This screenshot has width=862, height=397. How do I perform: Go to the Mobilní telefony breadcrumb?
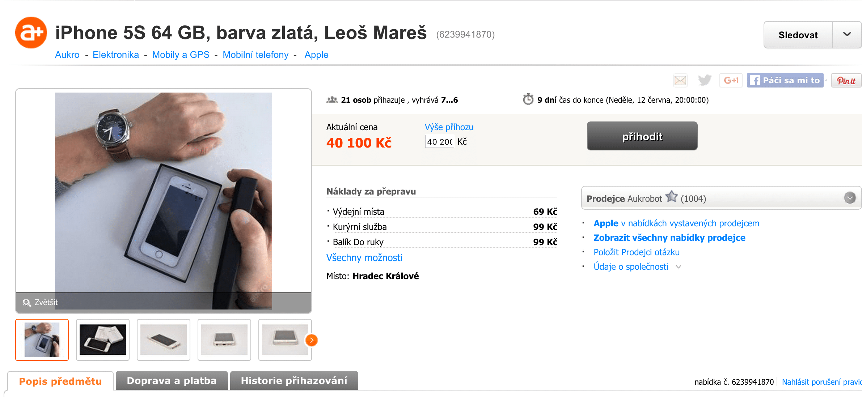coord(255,55)
